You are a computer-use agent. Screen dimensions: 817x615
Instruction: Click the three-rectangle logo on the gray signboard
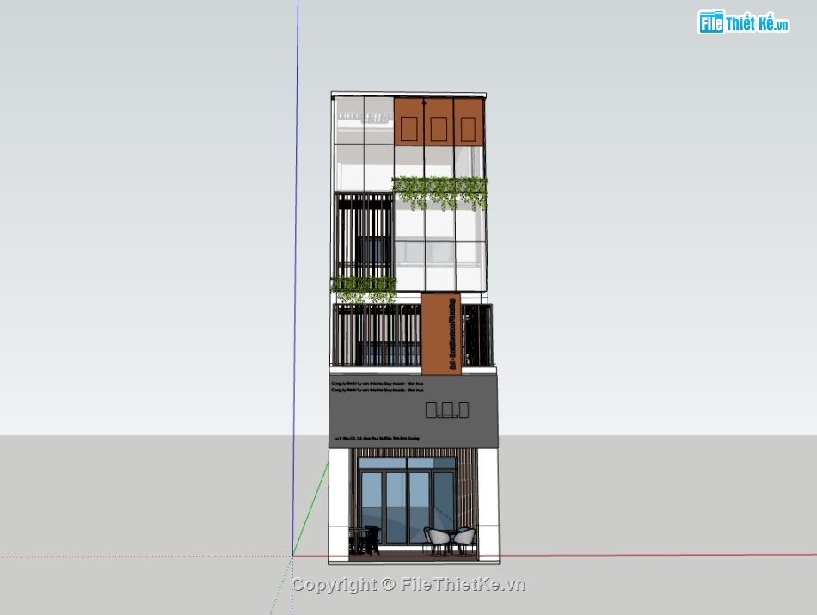click(x=447, y=409)
